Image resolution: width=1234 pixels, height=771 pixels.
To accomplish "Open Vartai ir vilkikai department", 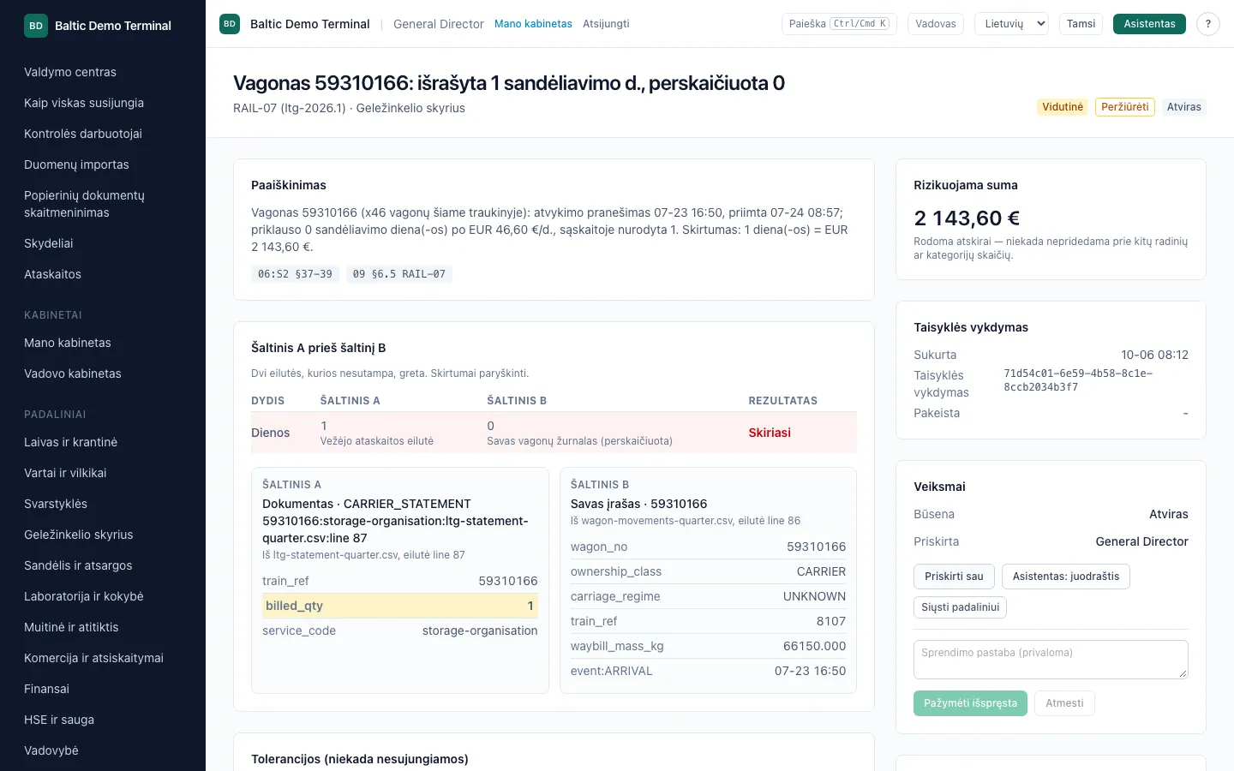I will [x=65, y=473].
